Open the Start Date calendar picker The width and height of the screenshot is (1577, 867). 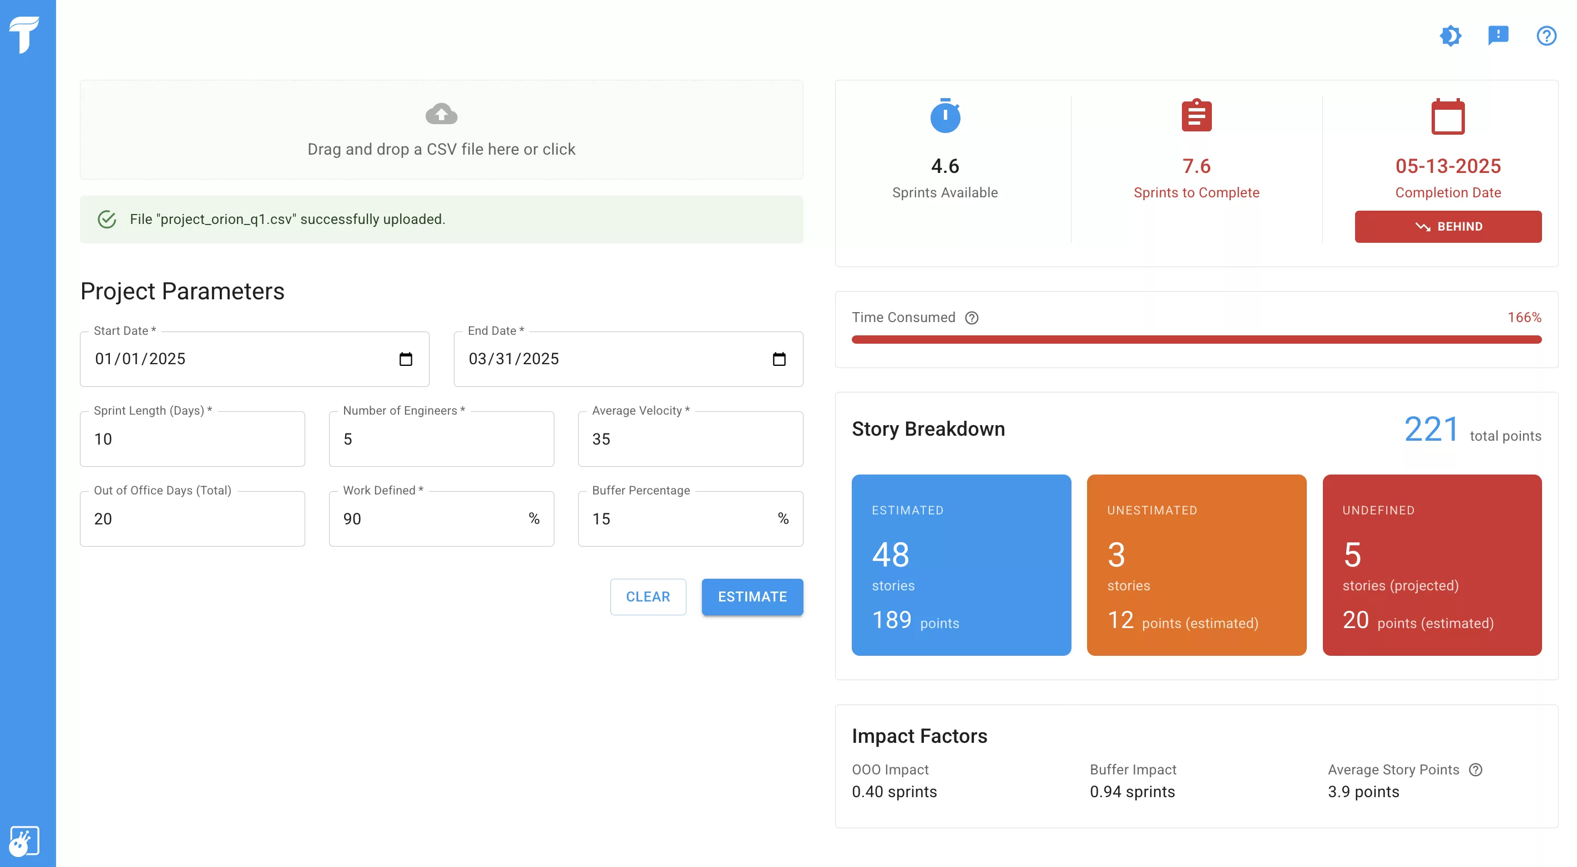(x=405, y=359)
